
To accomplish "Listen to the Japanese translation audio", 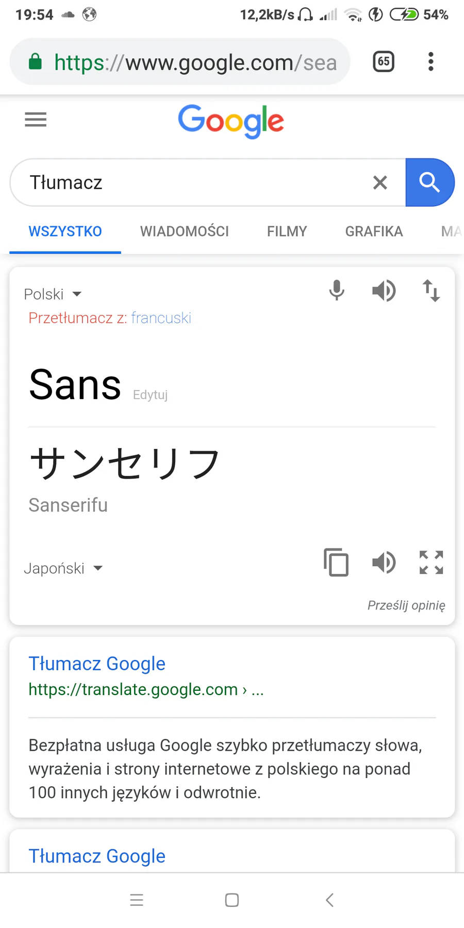I will (x=384, y=562).
